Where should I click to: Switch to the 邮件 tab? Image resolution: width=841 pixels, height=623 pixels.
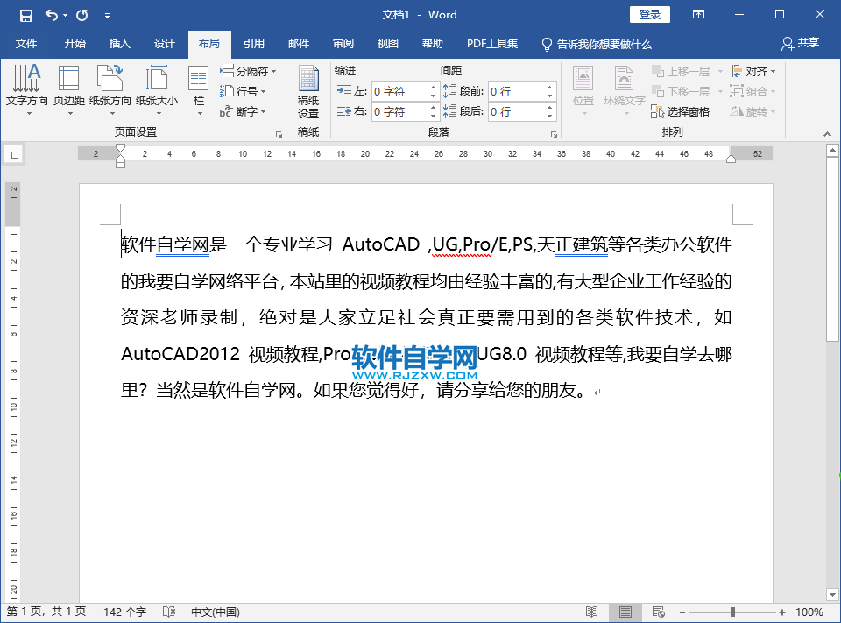[299, 44]
